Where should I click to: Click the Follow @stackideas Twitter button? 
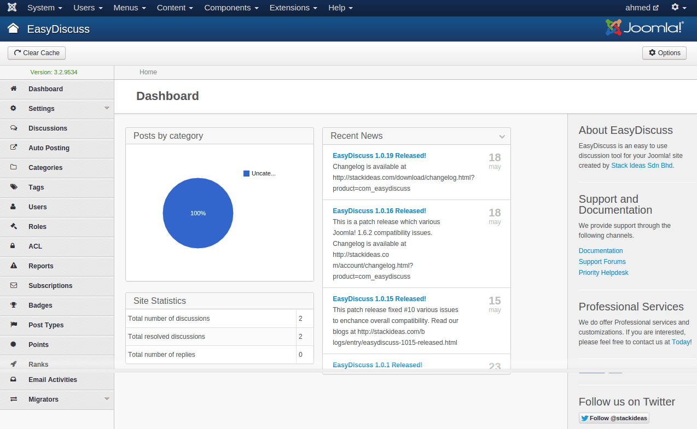tap(614, 418)
